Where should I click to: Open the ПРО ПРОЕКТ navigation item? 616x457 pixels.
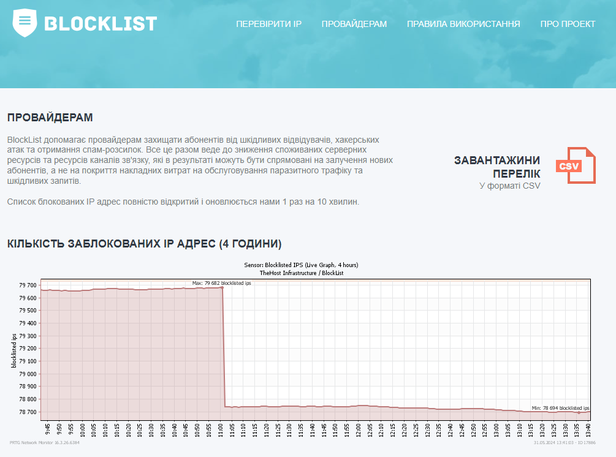tap(568, 24)
